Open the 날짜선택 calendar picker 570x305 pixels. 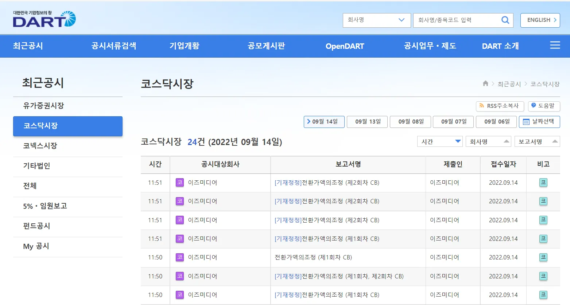(x=539, y=122)
